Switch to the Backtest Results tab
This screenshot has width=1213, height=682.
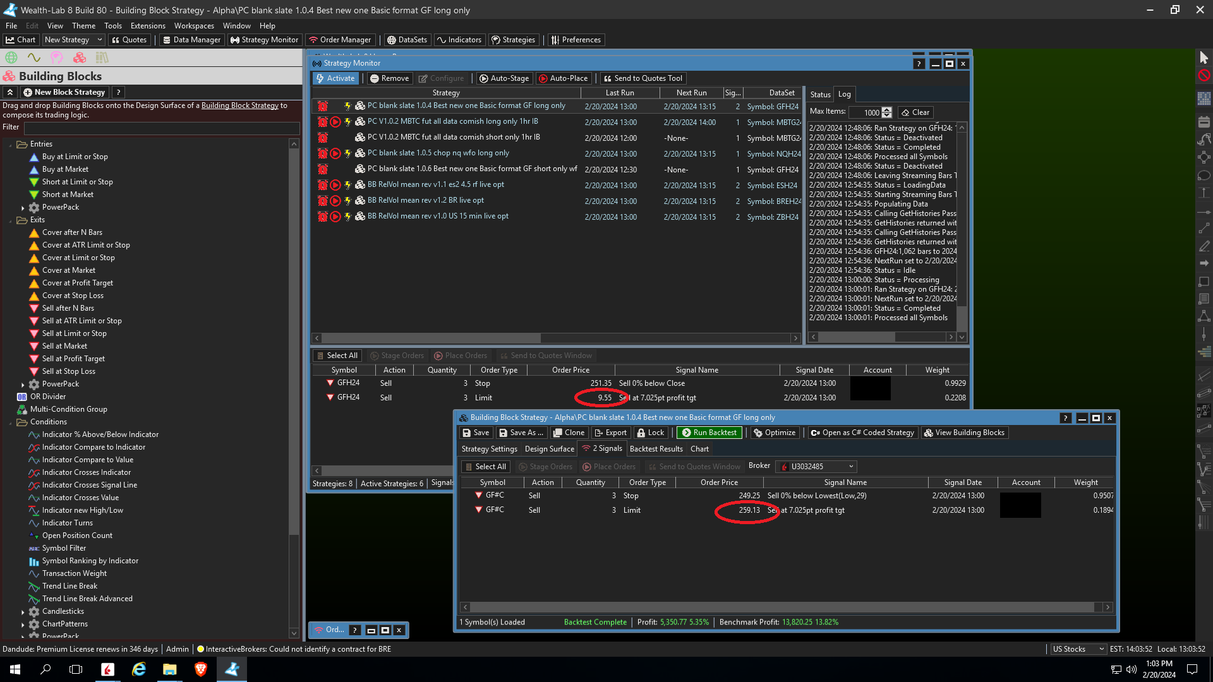tap(656, 449)
